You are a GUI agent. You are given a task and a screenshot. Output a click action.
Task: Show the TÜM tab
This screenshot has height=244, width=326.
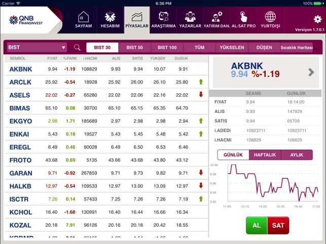click(x=199, y=48)
